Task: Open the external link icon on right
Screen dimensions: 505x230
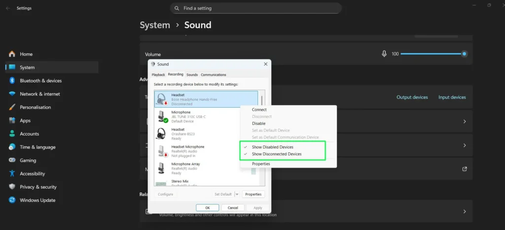Action: [x=465, y=169]
